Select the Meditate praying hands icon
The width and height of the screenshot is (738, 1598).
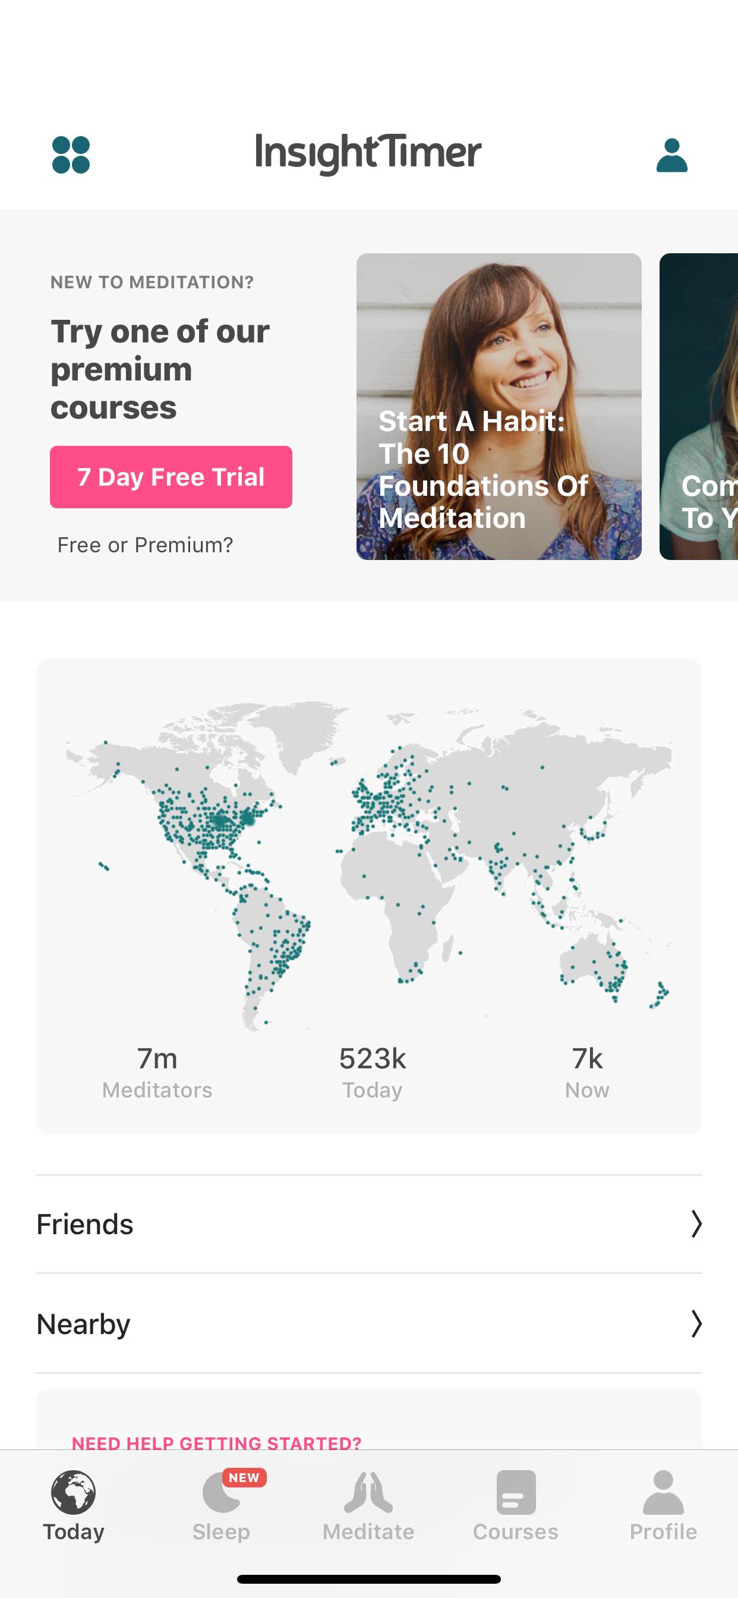pyautogui.click(x=368, y=1493)
